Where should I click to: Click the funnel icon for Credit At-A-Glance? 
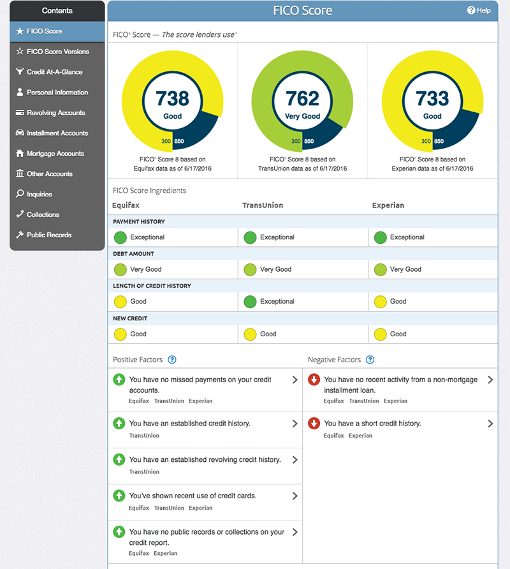(20, 72)
